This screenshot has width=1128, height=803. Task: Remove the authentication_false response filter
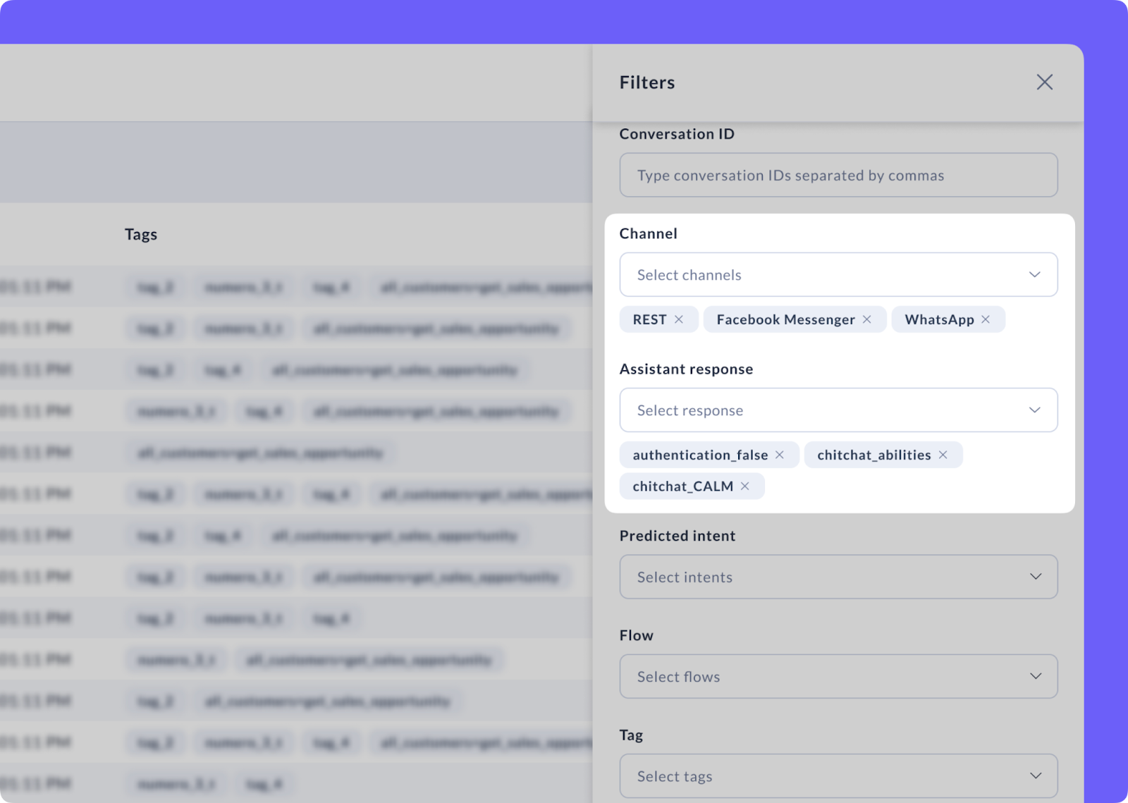(779, 455)
